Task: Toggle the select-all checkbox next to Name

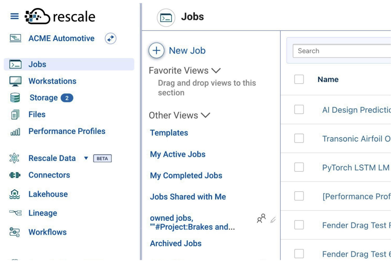Action: (x=299, y=79)
